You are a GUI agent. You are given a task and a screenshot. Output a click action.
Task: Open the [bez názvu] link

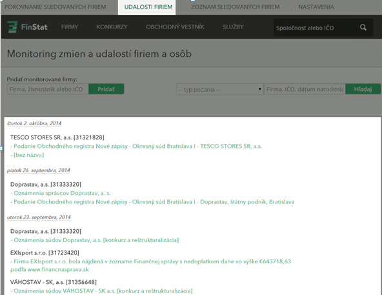(27, 155)
